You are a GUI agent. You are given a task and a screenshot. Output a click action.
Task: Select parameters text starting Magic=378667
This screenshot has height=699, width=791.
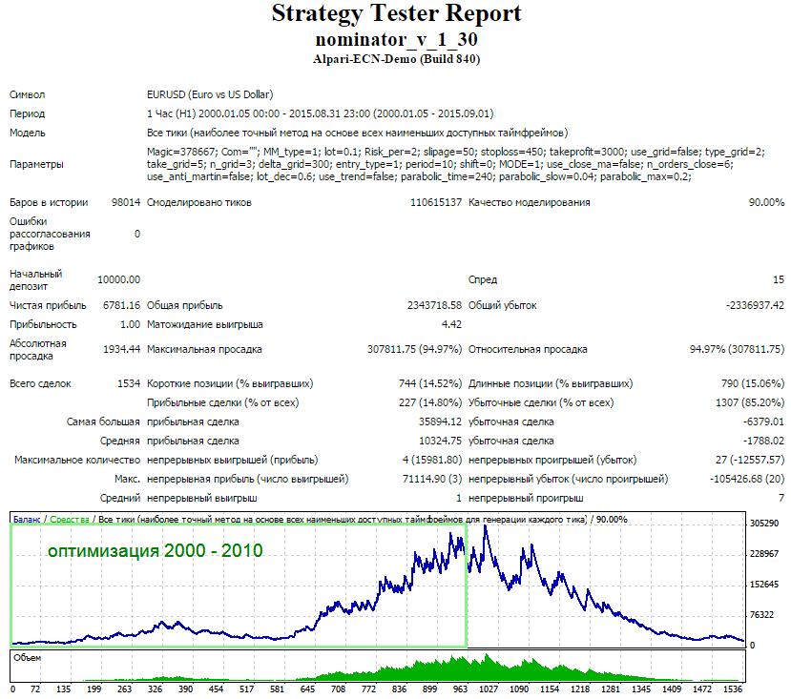point(456,164)
